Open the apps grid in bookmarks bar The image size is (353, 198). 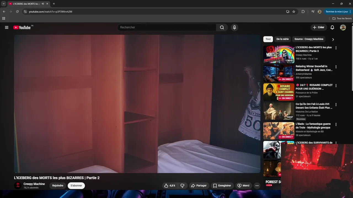(x=4, y=18)
